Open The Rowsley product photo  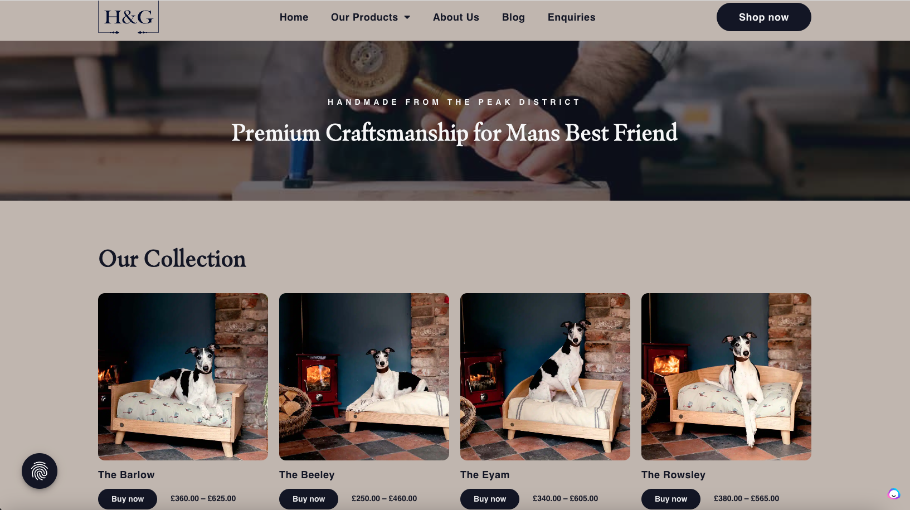pyautogui.click(x=726, y=377)
